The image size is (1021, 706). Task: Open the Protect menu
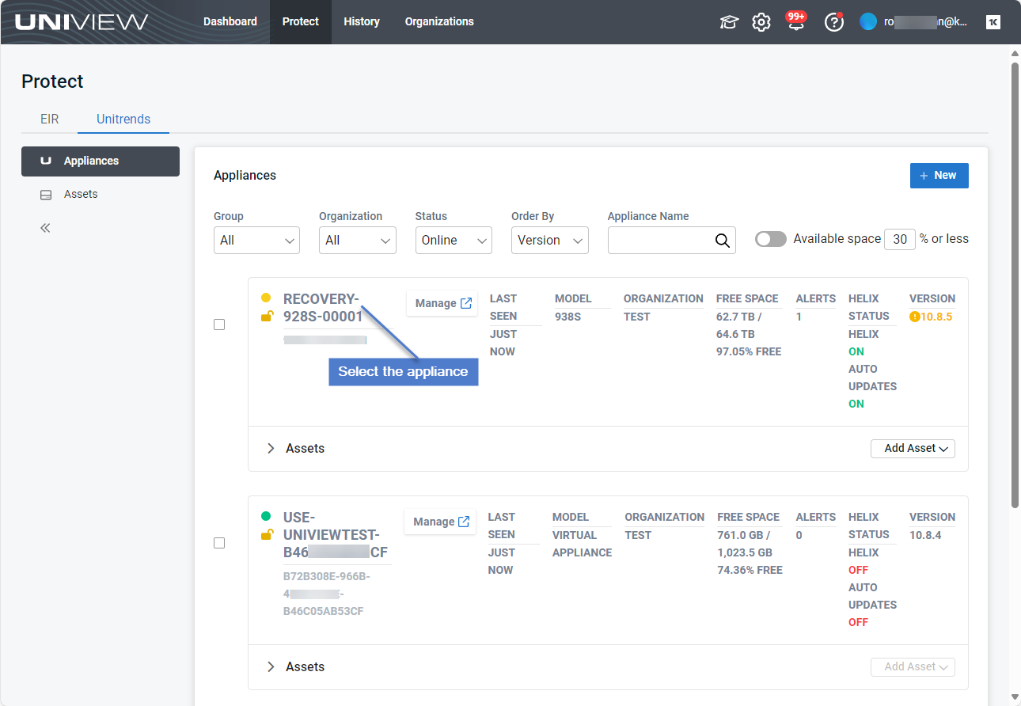pyautogui.click(x=301, y=22)
